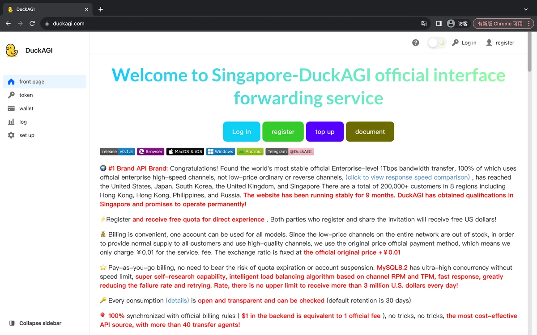The width and height of the screenshot is (537, 335).
Task: Click the browser forward arrow
Action: tap(20, 24)
